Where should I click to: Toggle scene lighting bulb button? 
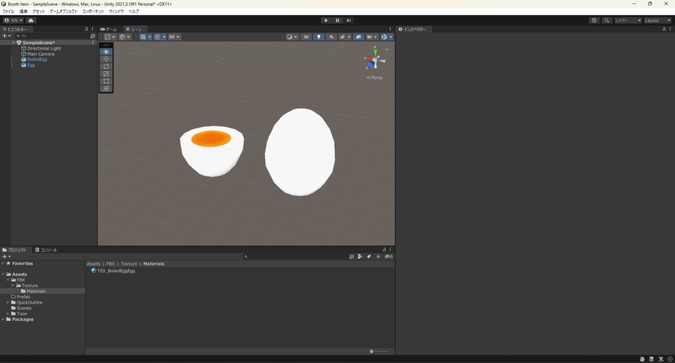(318, 37)
